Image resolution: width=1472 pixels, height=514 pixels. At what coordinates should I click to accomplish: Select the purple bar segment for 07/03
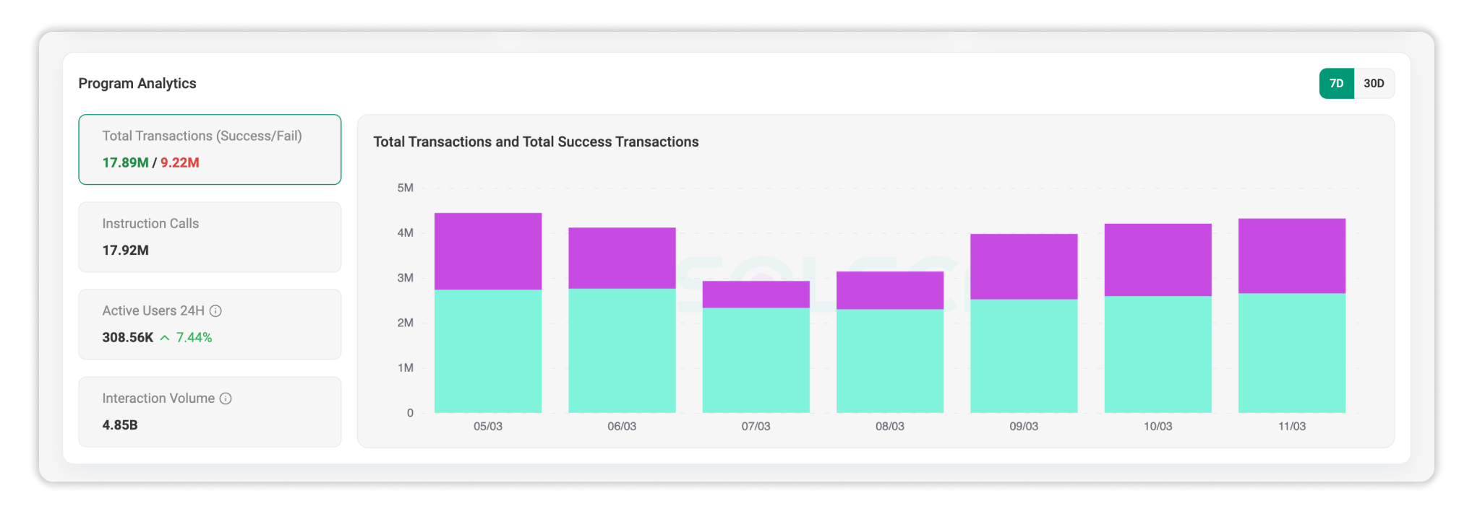(x=756, y=295)
